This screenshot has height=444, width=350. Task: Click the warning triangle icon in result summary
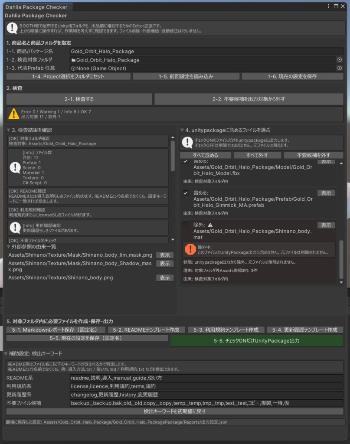(x=13, y=114)
